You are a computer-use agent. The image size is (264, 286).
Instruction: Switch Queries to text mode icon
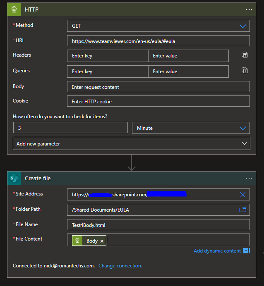245,70
